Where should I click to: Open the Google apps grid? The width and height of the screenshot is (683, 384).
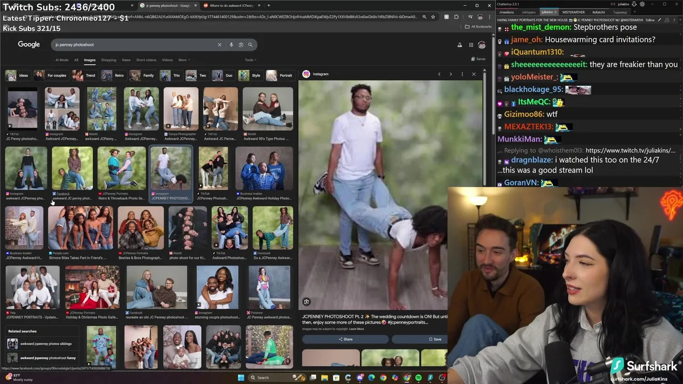pos(471,45)
